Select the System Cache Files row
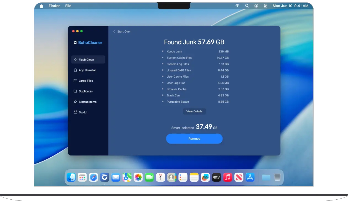This screenshot has height=201, width=348. pyautogui.click(x=179, y=58)
